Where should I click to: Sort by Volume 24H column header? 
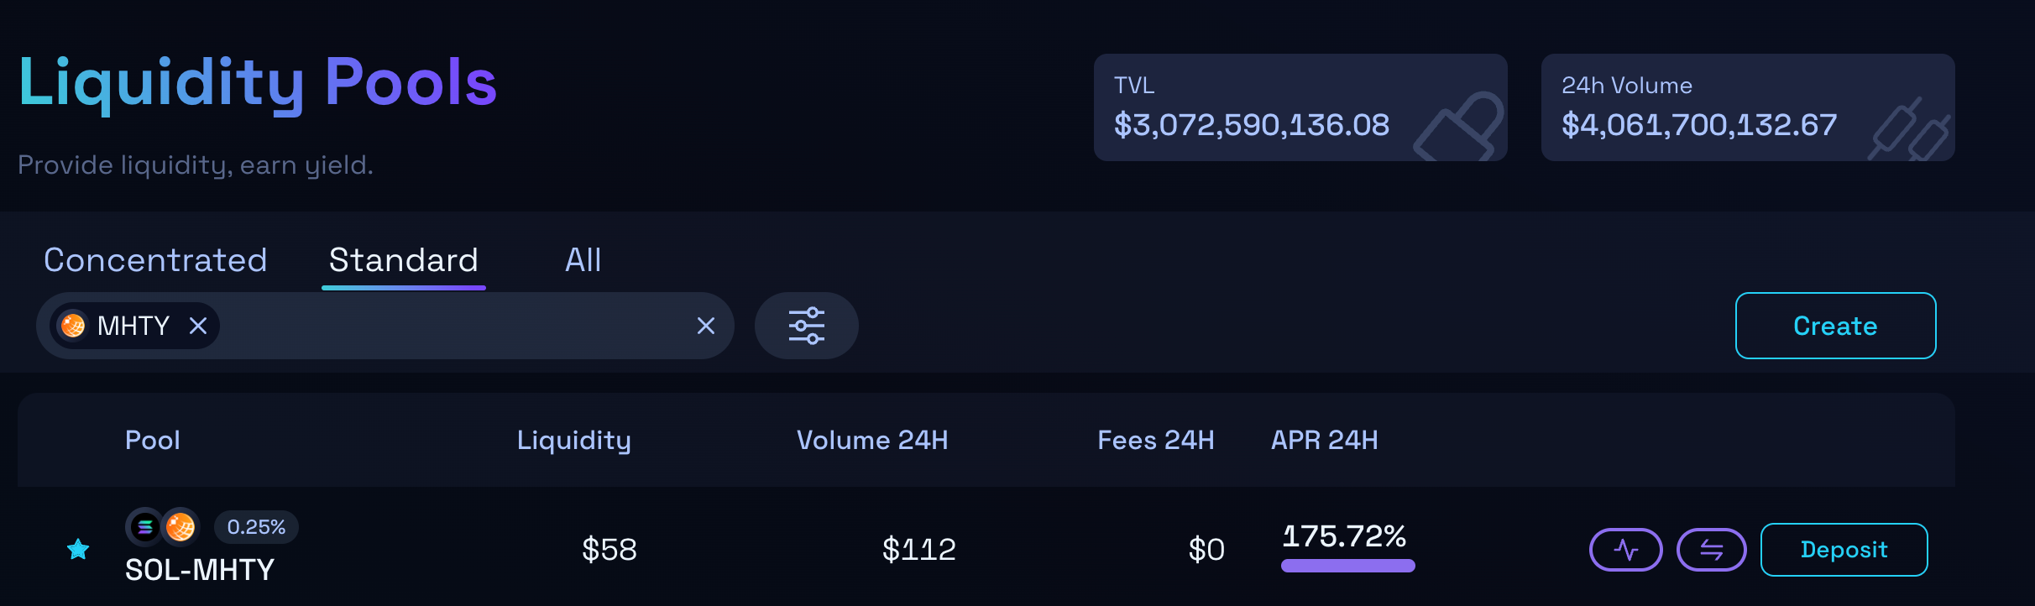871,440
